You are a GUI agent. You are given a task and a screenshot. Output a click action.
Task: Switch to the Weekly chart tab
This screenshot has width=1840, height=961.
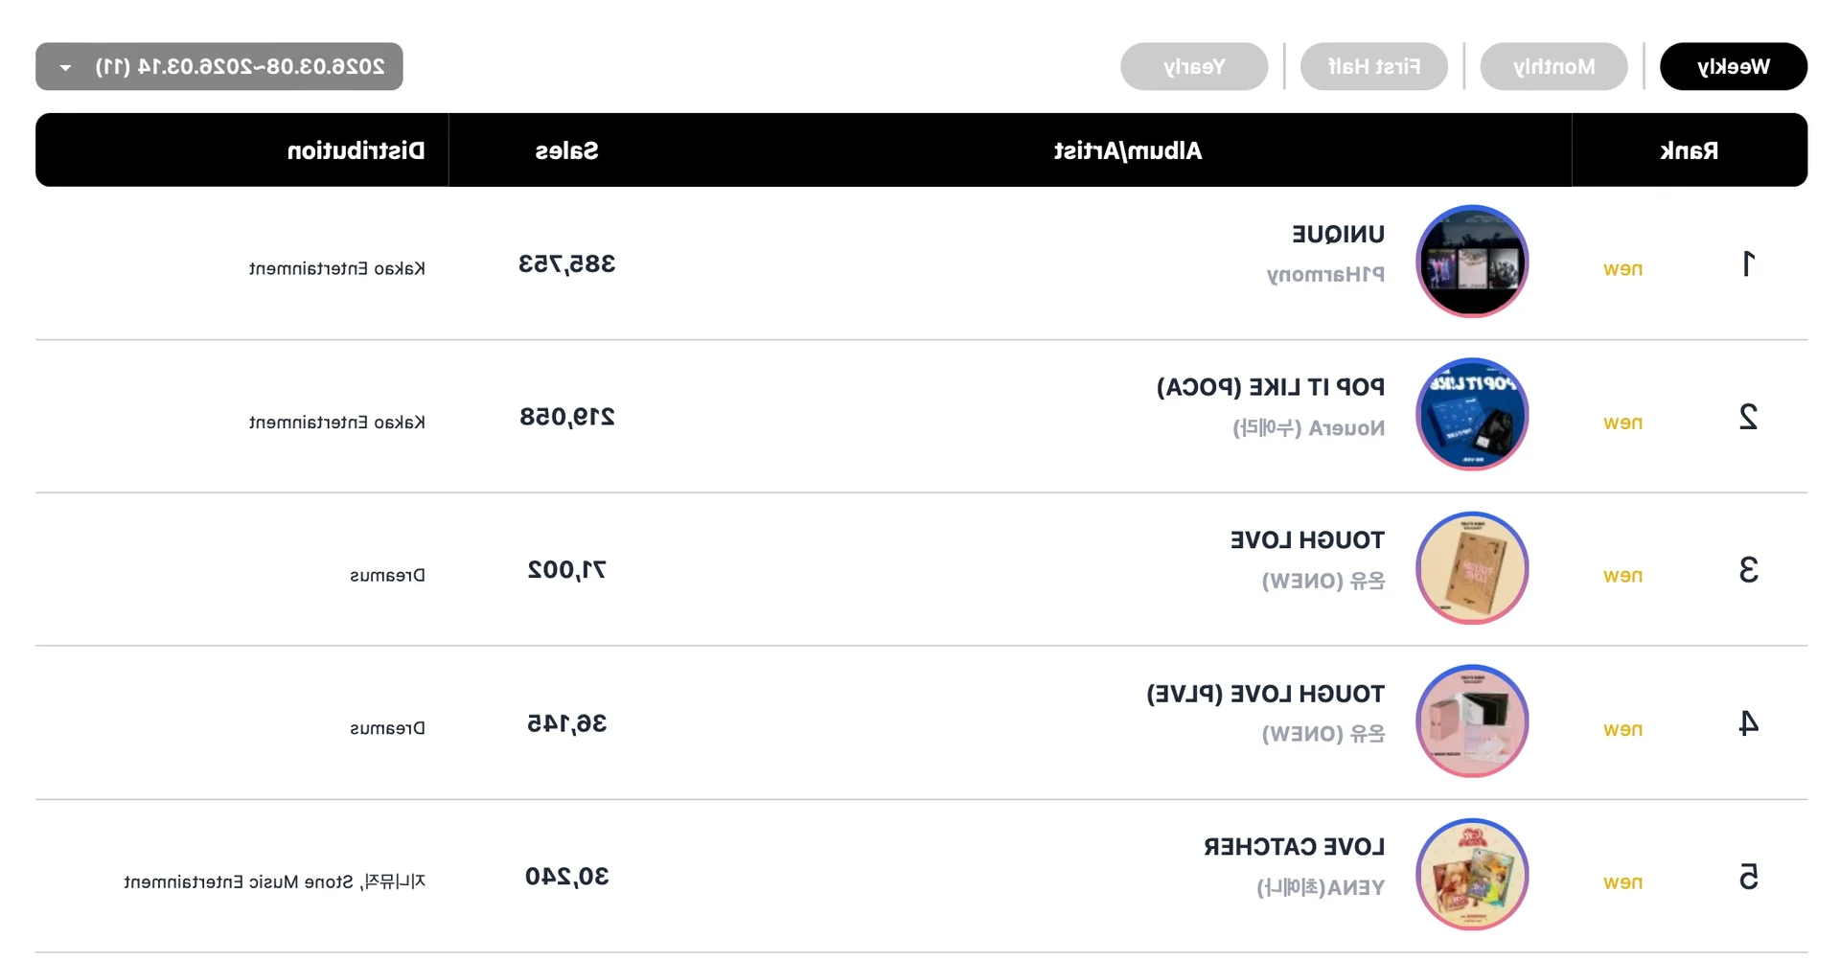pos(1734,66)
